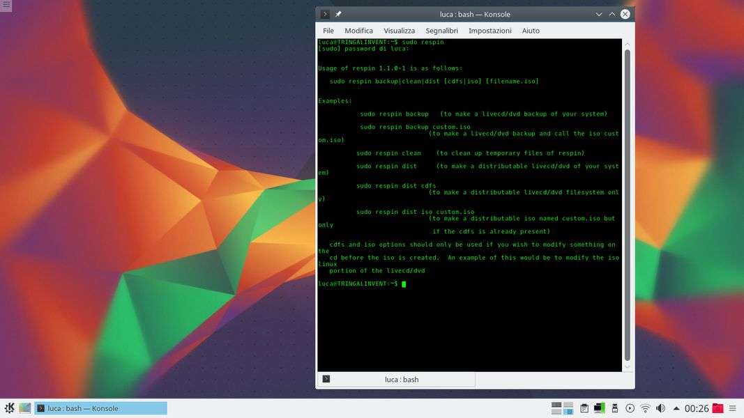The height and width of the screenshot is (418, 744).
Task: Click 'sudo respin dist cdfs' text
Action: [396, 186]
